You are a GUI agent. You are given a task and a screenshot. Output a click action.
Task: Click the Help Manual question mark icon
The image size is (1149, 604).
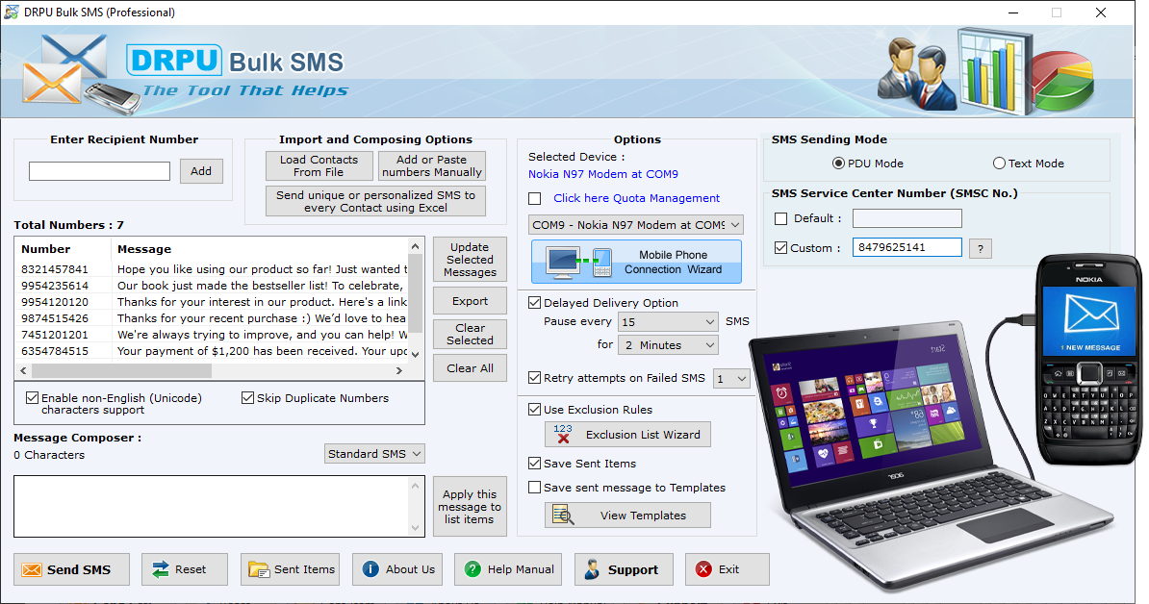pyautogui.click(x=472, y=568)
